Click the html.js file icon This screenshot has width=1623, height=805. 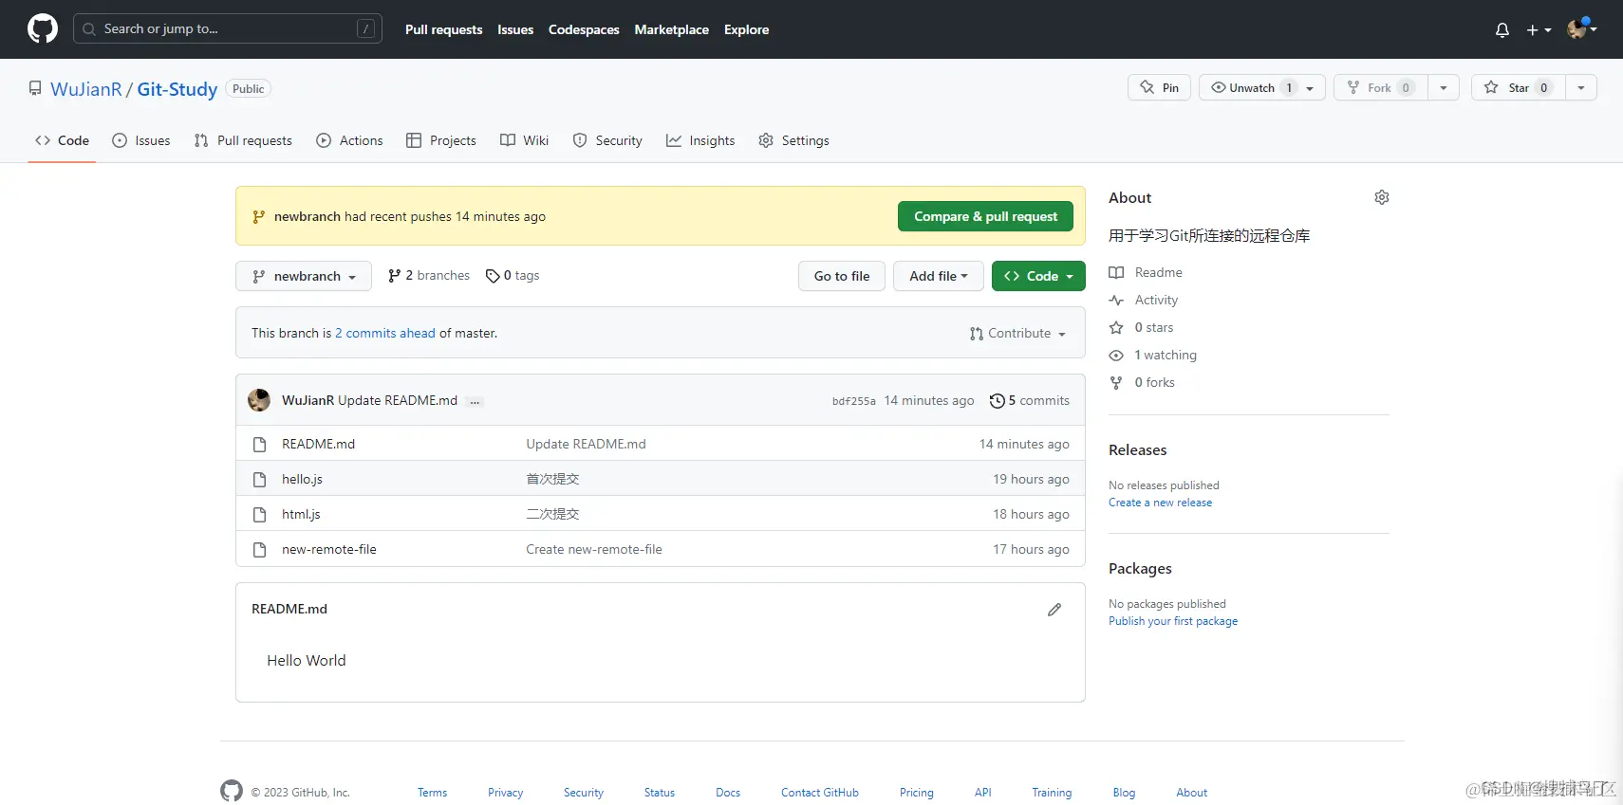pos(259,515)
